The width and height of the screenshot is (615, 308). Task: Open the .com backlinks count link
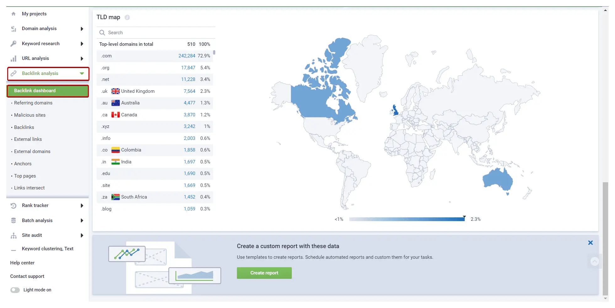coord(187,56)
